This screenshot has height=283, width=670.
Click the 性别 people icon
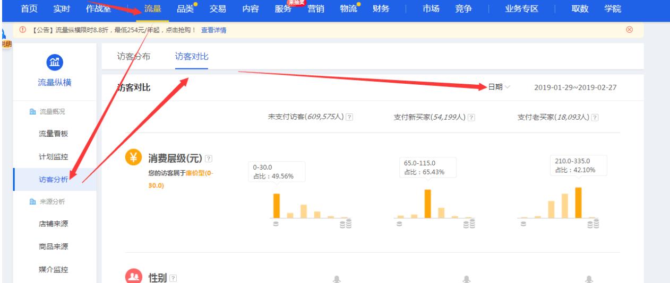[x=133, y=277]
